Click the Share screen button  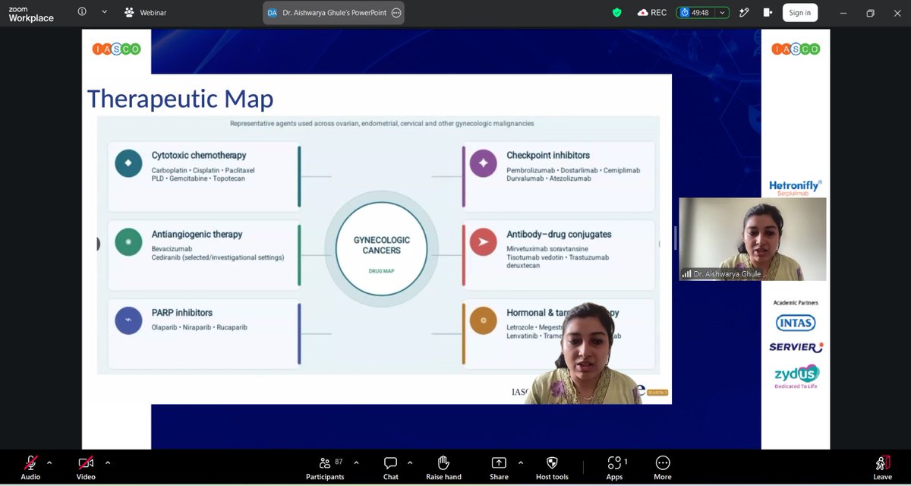(499, 467)
